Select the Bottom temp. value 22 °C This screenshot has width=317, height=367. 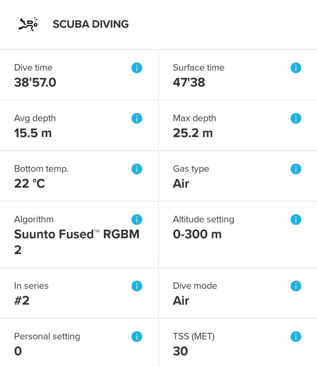point(29,184)
